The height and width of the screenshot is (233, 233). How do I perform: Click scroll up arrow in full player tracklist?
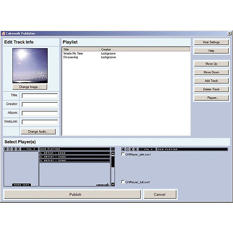coord(113,153)
